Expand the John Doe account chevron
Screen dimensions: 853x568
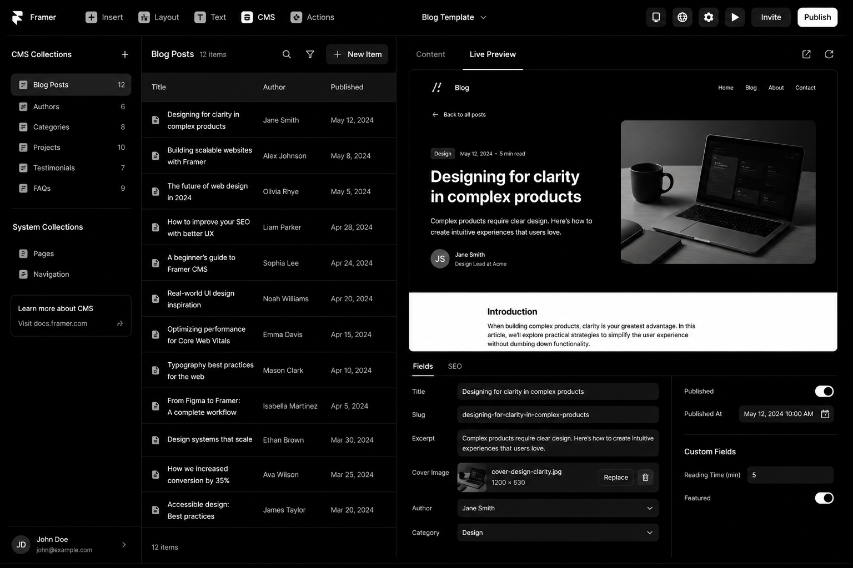[x=124, y=545]
